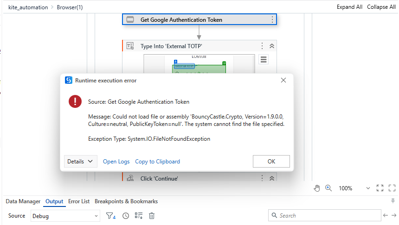Image resolution: width=399 pixels, height=225 pixels.
Task: Open options menu for Click 'Continue'
Action: click(262, 178)
